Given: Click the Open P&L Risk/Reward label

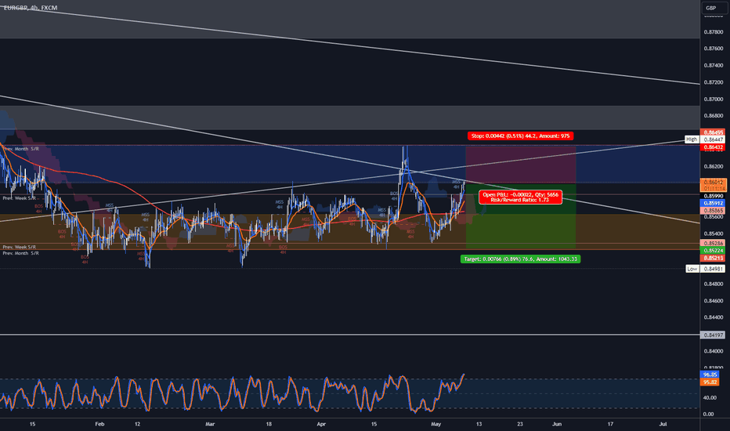Looking at the screenshot, I should click(x=521, y=197).
